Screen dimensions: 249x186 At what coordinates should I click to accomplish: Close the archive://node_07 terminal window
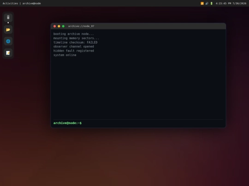click(x=54, y=26)
